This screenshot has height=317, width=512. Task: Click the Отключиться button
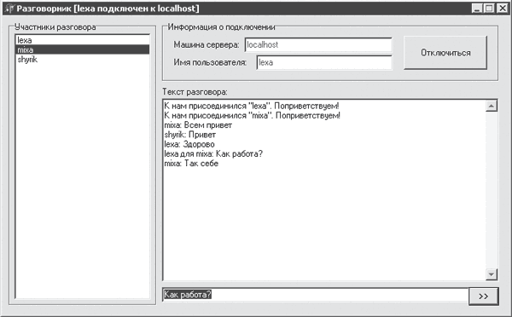click(445, 53)
